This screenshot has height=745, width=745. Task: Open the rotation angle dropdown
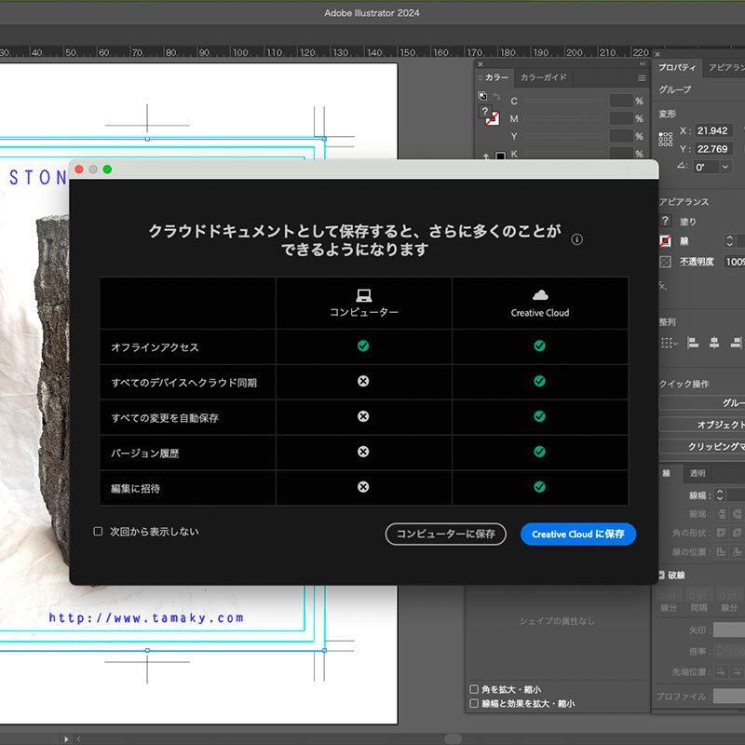(x=725, y=167)
